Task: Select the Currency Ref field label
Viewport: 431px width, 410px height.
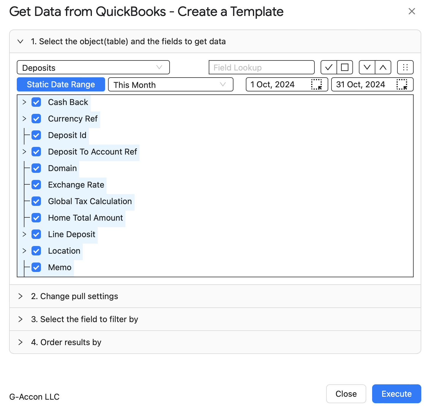Action: tap(73, 119)
